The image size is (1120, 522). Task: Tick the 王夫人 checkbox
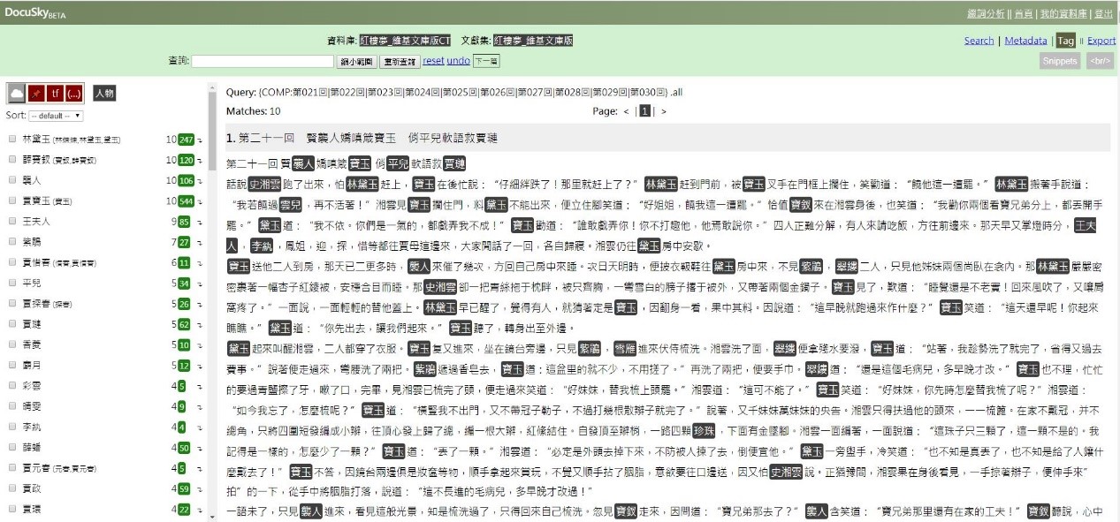pos(11,221)
